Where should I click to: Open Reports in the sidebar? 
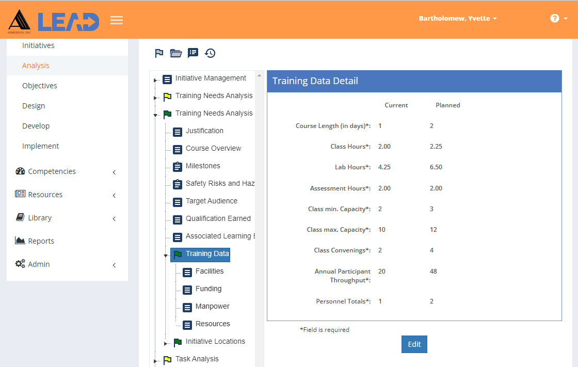41,241
